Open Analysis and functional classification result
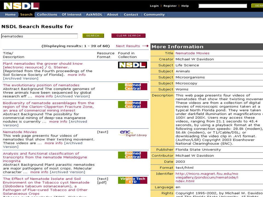263x197 pixels. [45, 157]
